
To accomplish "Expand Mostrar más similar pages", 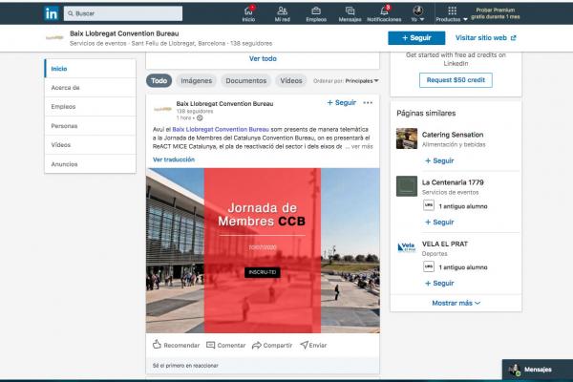I will pyautogui.click(x=456, y=303).
